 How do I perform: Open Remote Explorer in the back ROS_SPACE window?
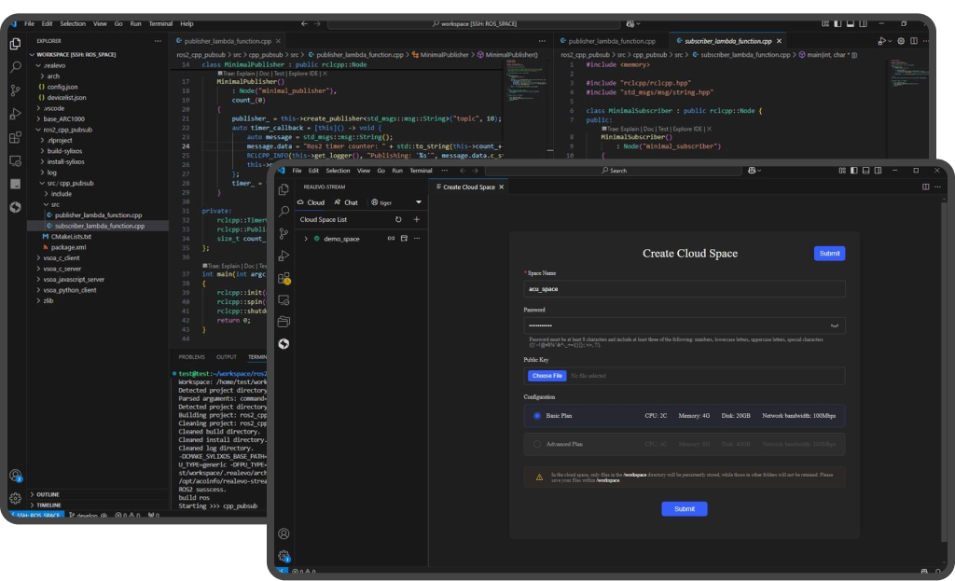click(x=16, y=160)
